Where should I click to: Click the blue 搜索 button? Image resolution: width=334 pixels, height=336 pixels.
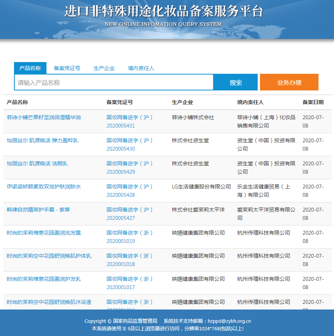(x=236, y=82)
